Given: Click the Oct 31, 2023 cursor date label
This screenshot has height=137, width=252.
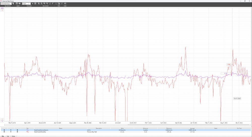Looking at the screenshot, I should 237,98.
